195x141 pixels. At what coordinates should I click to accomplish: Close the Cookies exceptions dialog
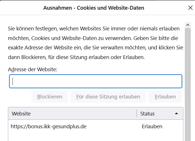[x=190, y=8]
